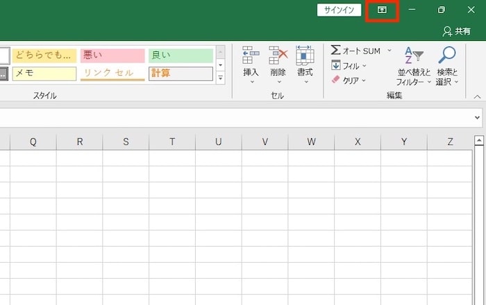The image size is (486, 305).
Task: Select column Q header
Action: 33,142
